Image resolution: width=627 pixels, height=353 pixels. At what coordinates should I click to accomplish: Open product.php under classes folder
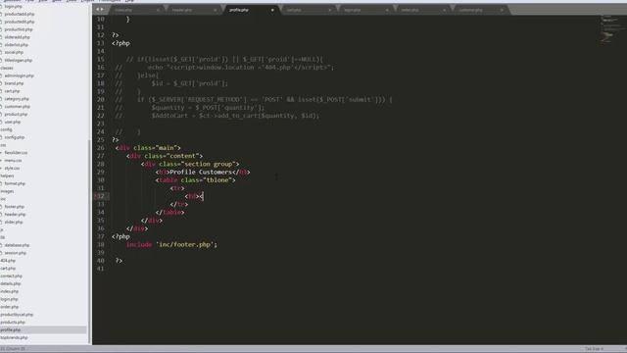pyautogui.click(x=16, y=114)
